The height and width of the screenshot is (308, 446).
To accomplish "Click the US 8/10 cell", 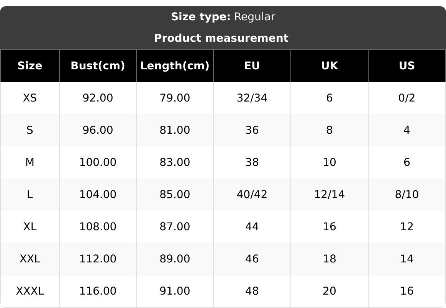I will point(407,195).
